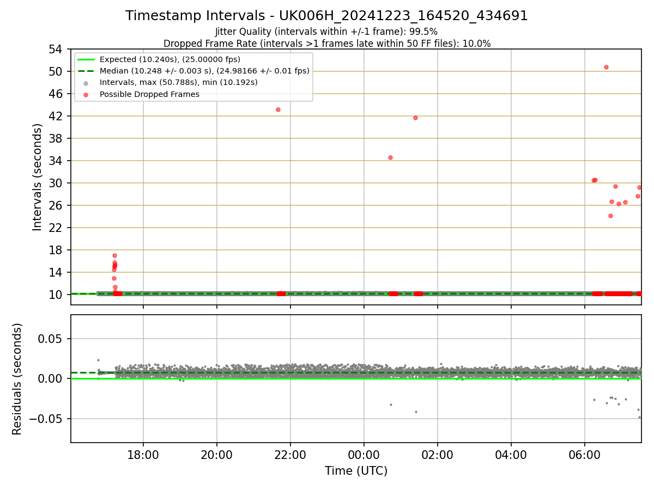Select the 'Jitter Quality' 99.5% subtitle line
Image resolution: width=654 pixels, height=490 pixels.
[x=326, y=32]
